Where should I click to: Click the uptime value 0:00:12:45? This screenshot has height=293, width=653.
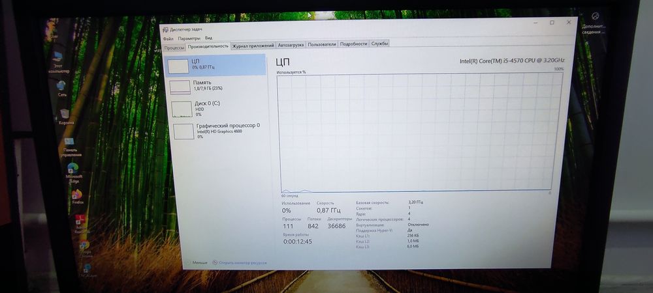298,242
